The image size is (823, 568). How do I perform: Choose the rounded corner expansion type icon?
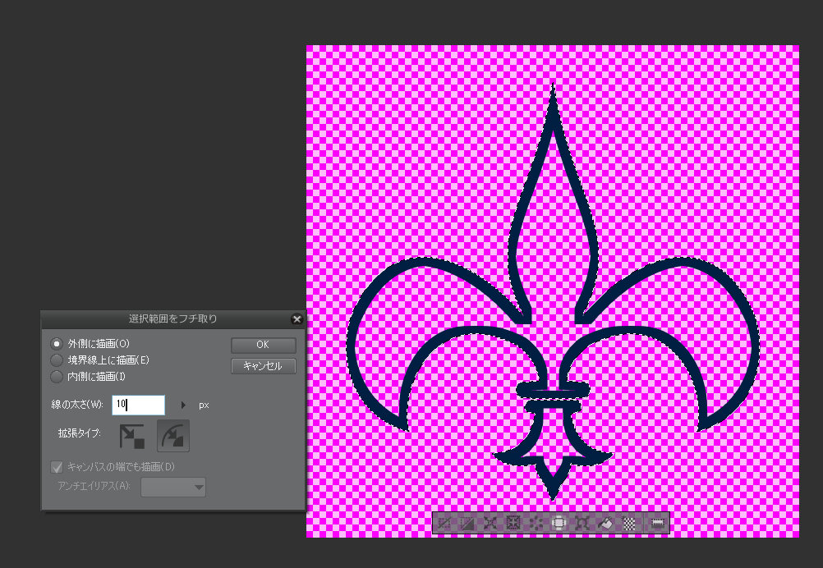click(173, 435)
